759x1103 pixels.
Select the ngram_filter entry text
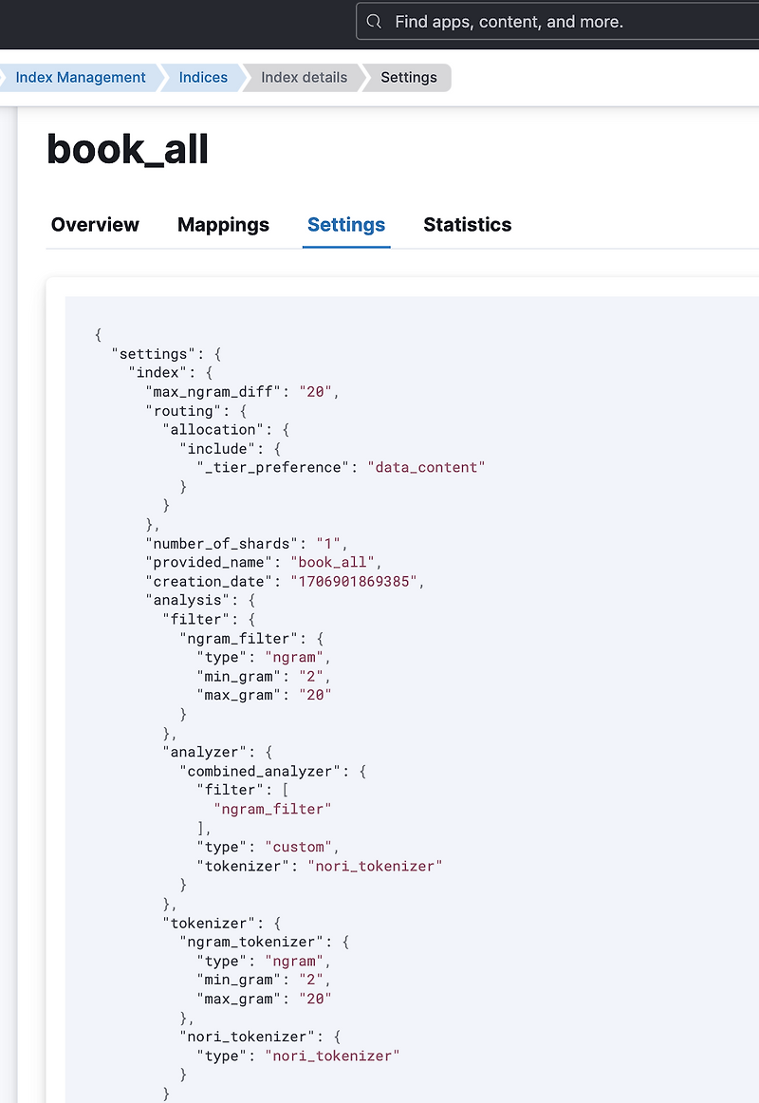(x=272, y=809)
